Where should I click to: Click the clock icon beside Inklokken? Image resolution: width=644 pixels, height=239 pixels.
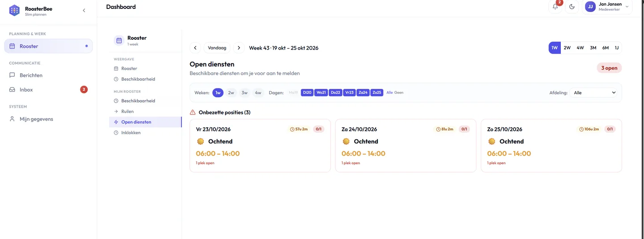116,133
